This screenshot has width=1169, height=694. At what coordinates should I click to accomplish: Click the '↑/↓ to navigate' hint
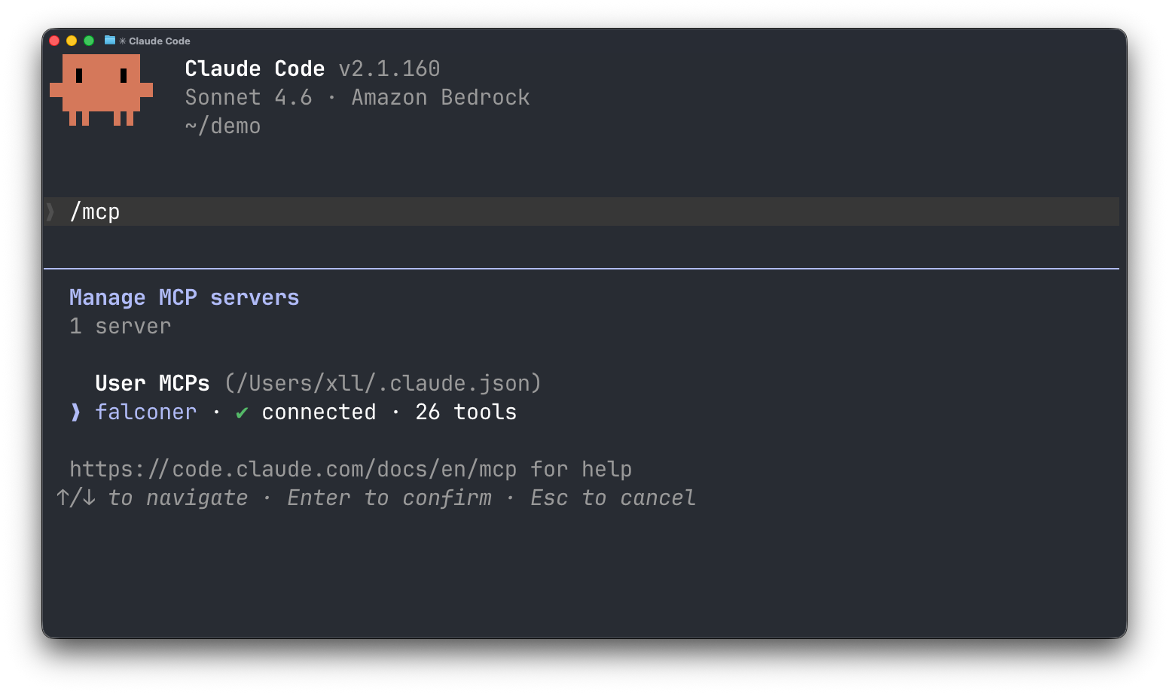tap(152, 498)
